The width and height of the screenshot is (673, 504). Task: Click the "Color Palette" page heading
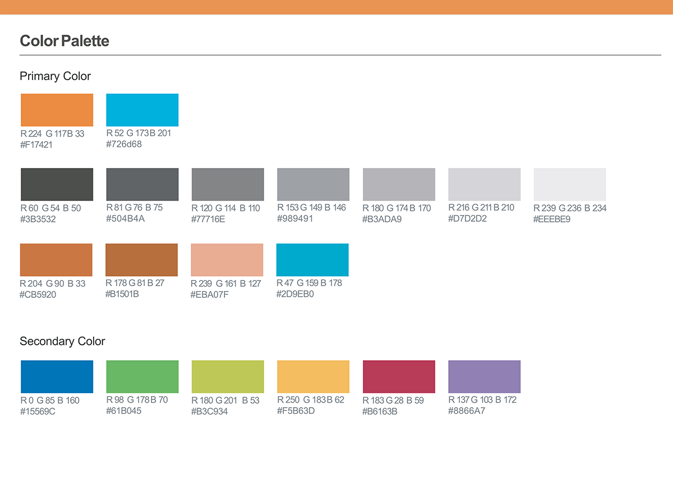pyautogui.click(x=64, y=41)
